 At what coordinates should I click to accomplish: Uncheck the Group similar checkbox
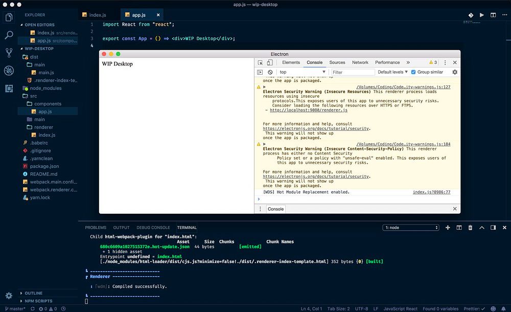(x=413, y=72)
